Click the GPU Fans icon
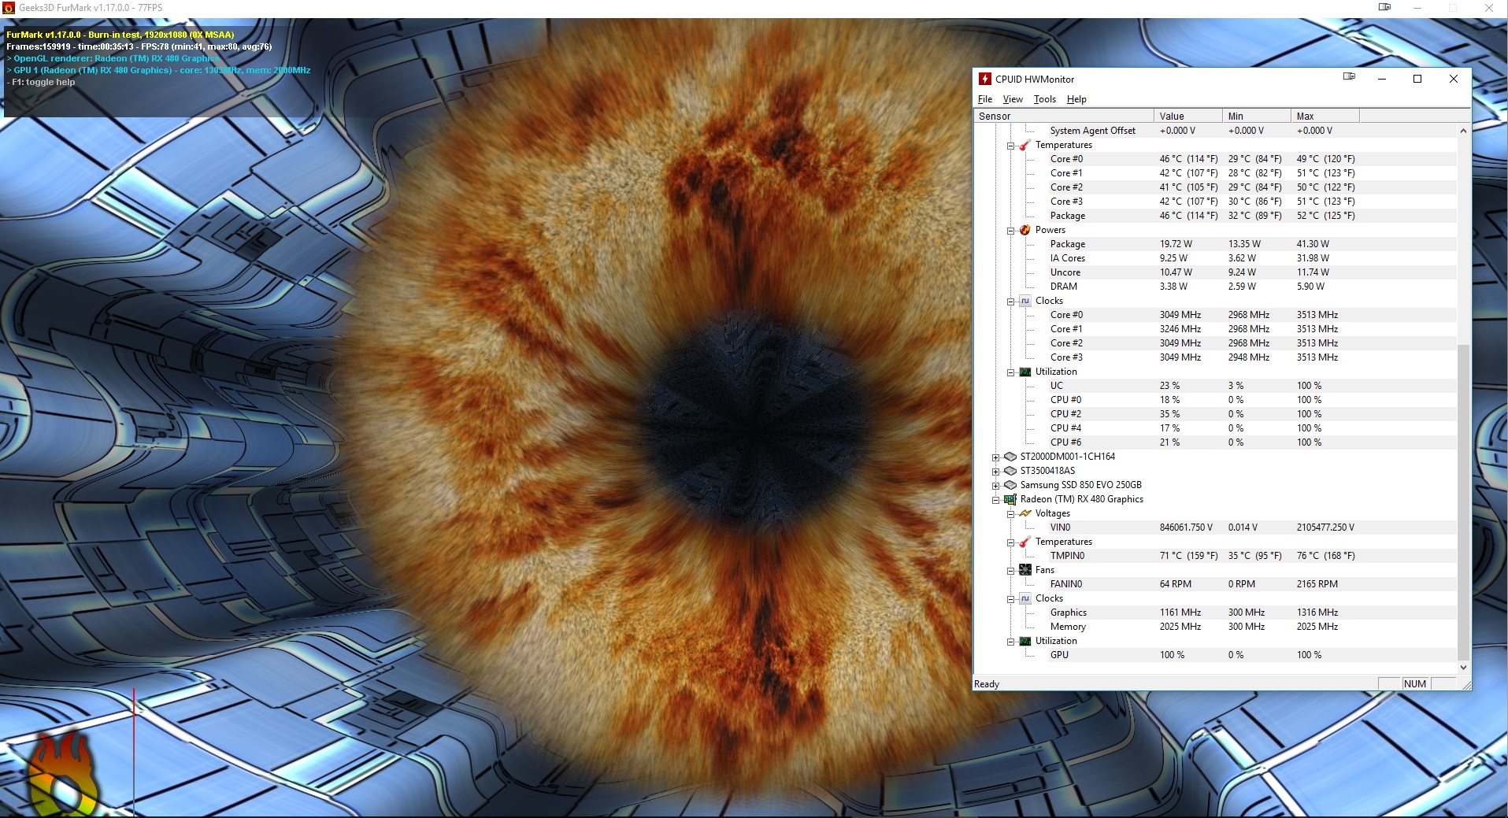 coord(1025,570)
